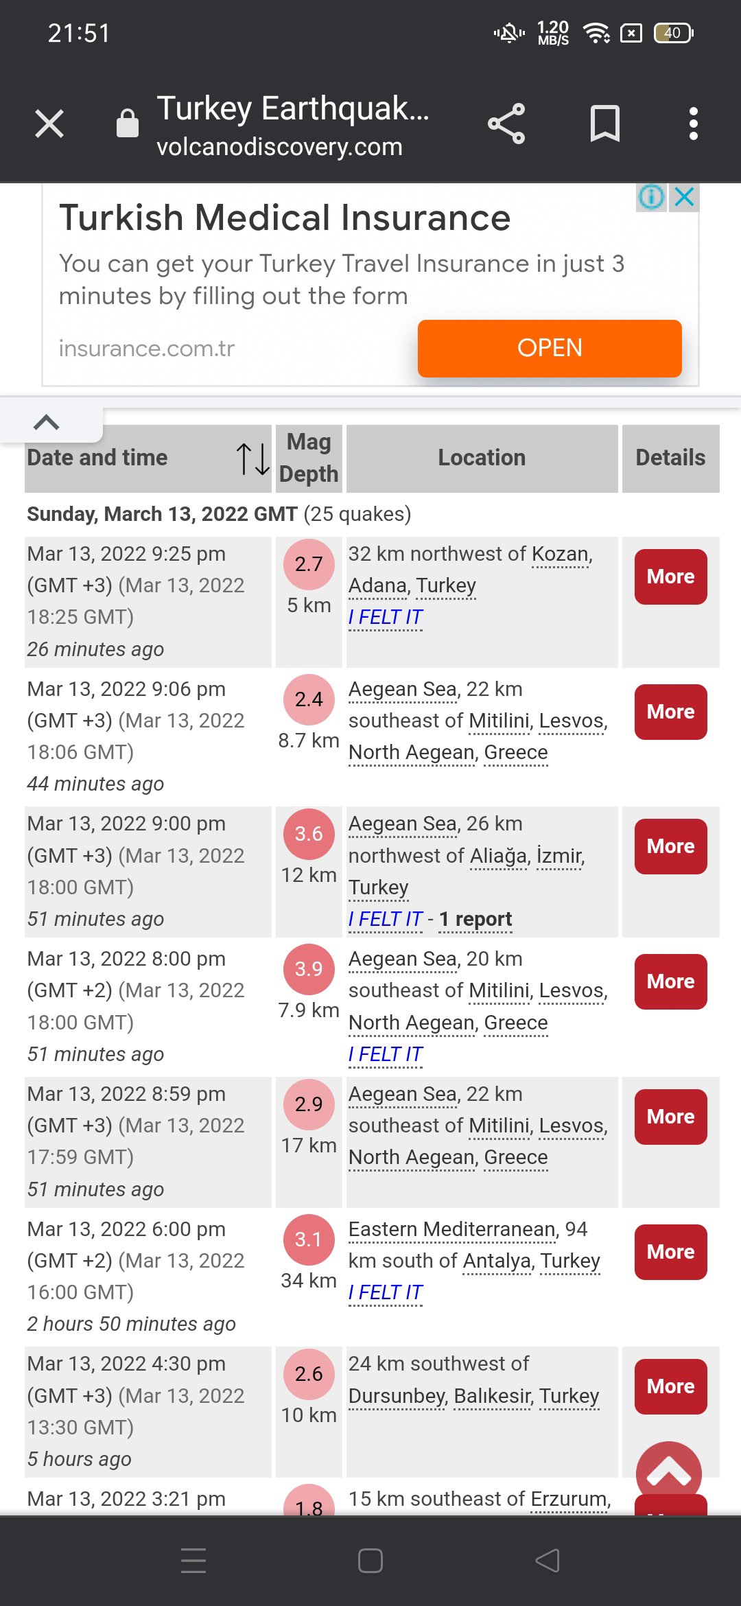Open the three-dot overflow menu
Viewport: 741px width, 1606px height.
coord(693,124)
